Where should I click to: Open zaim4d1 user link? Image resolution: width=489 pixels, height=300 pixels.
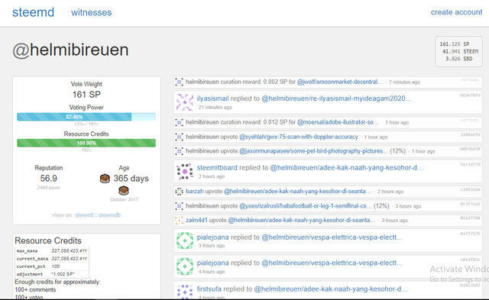[x=196, y=221]
